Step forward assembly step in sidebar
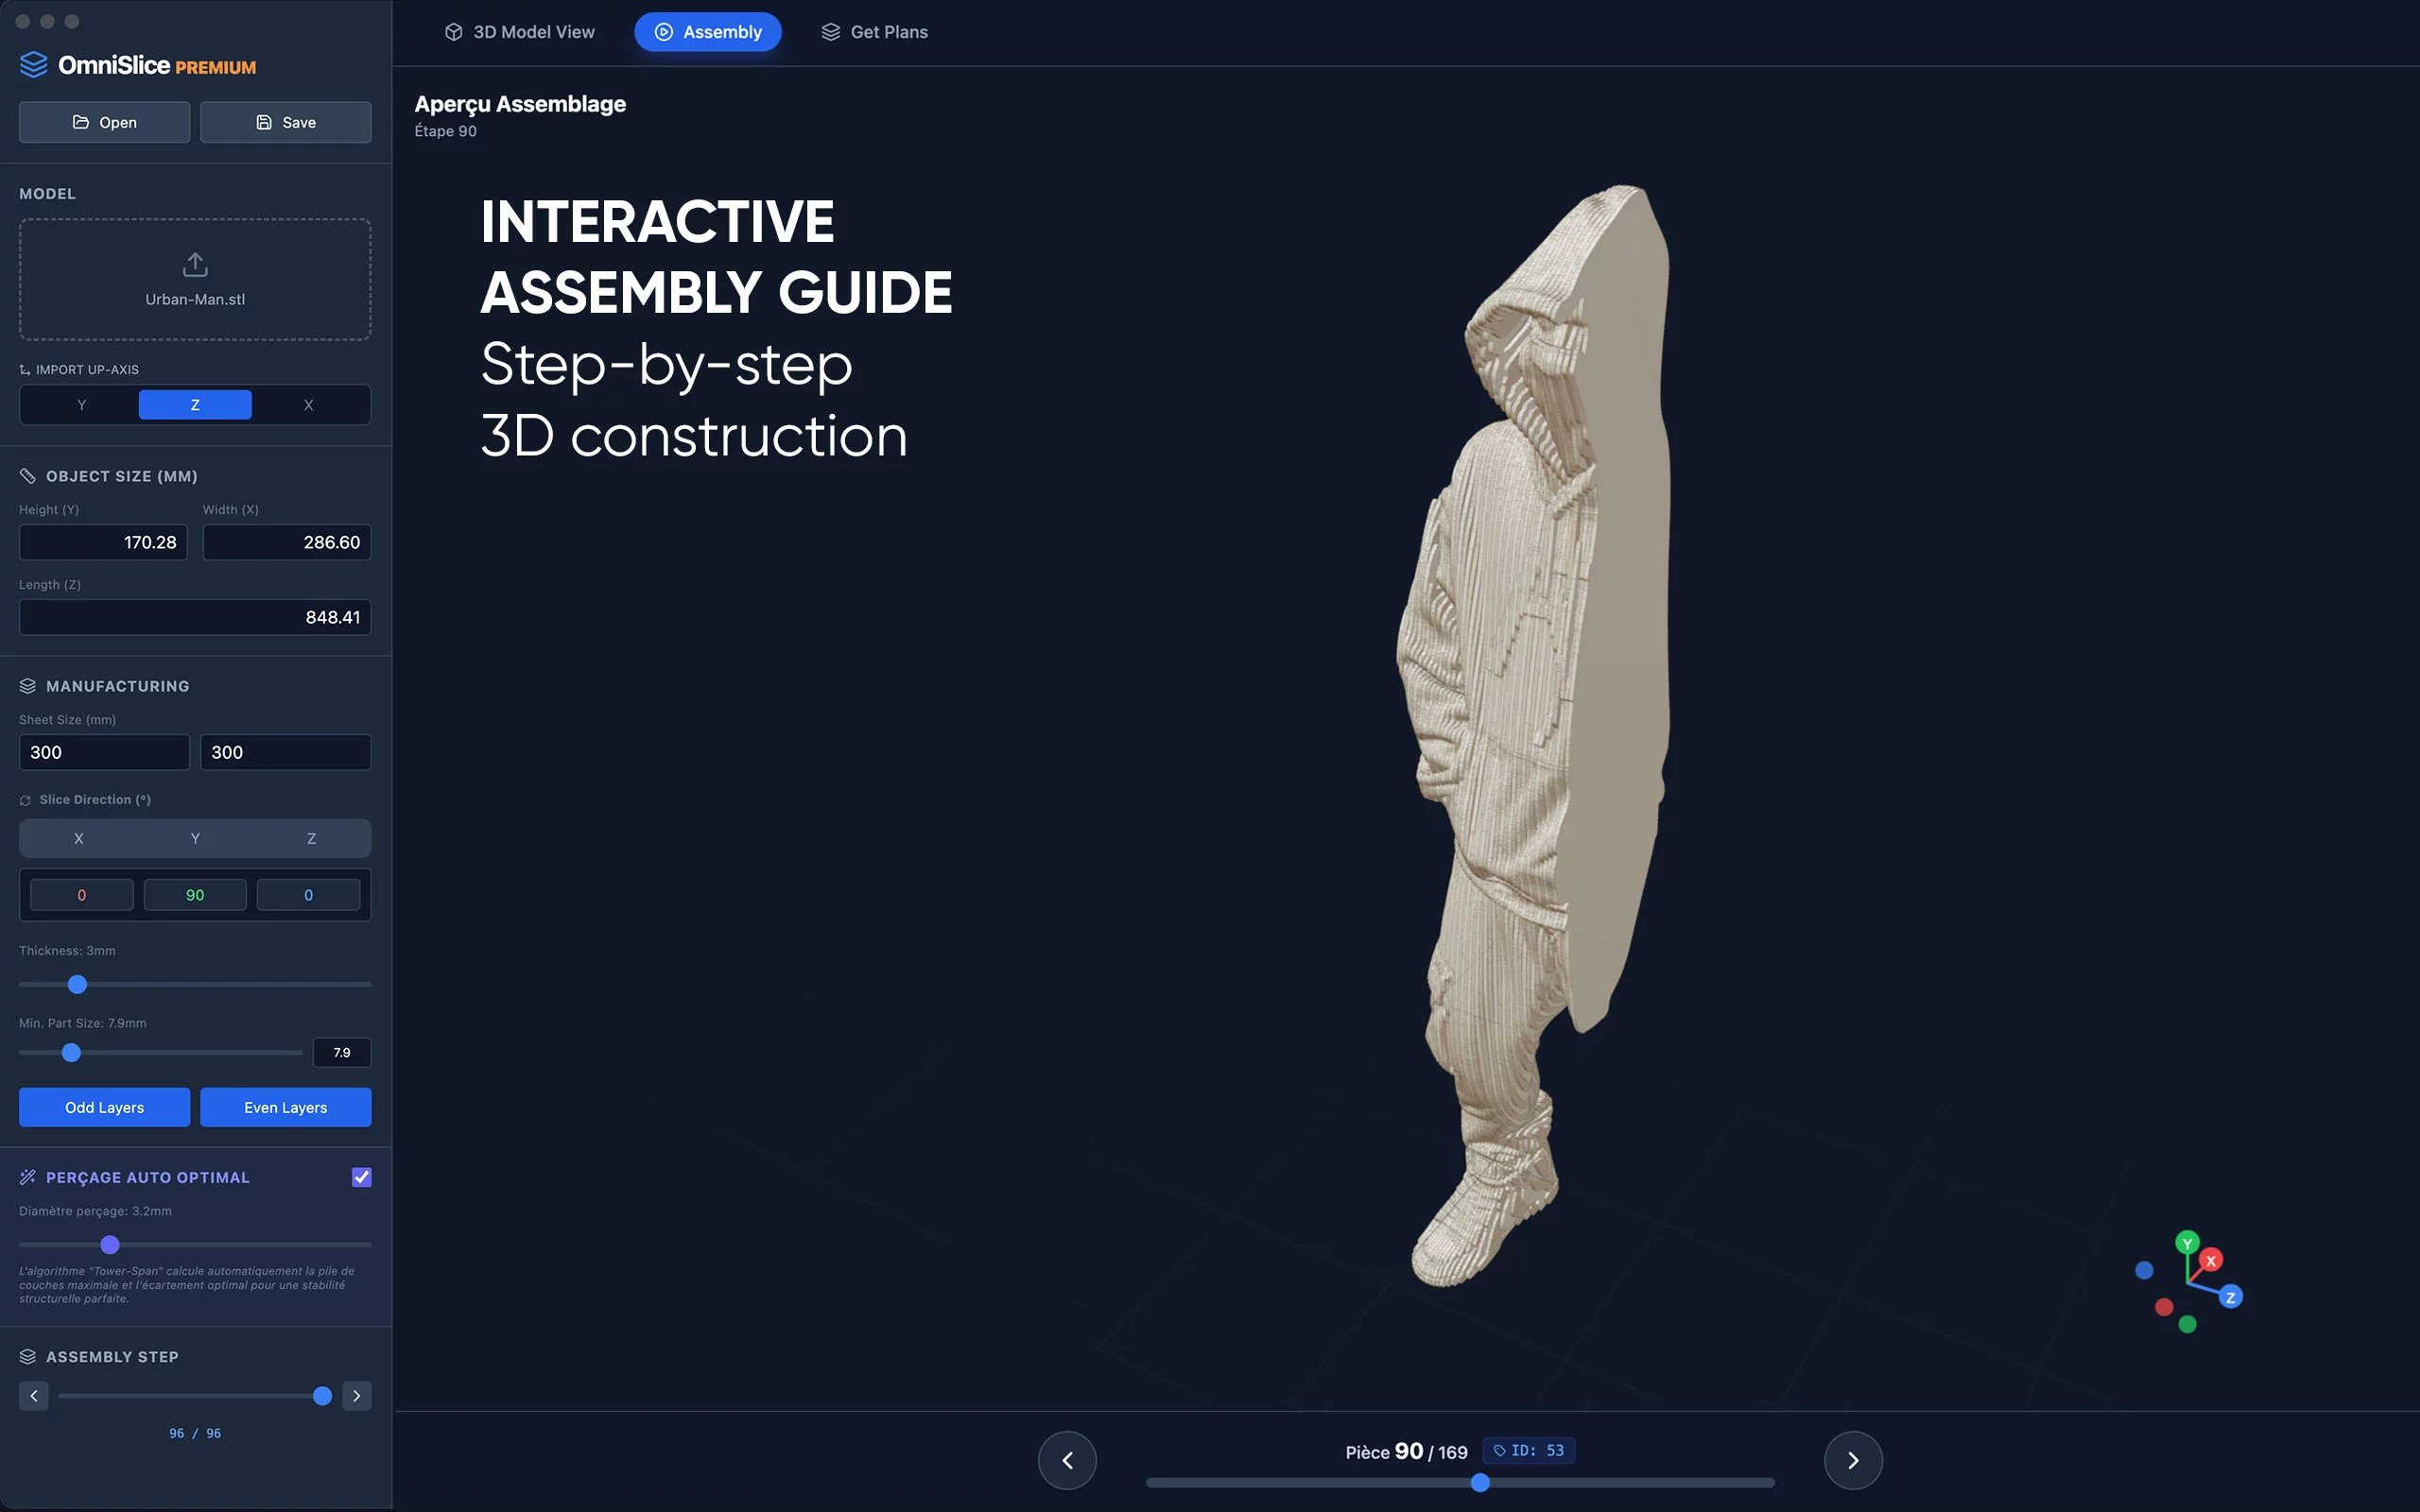This screenshot has height=1512, width=2420. point(357,1396)
